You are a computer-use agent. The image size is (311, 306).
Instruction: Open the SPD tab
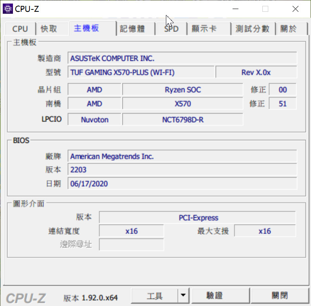pos(171,29)
